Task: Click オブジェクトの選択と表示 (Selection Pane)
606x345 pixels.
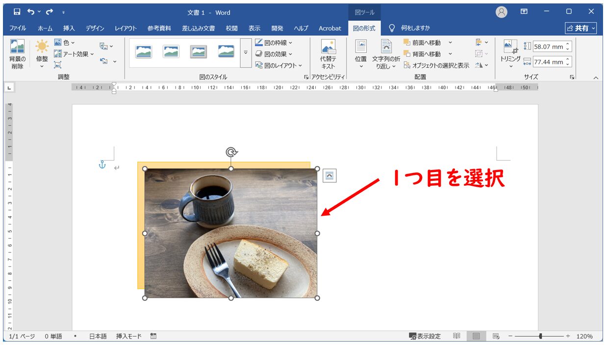Action: click(436, 65)
